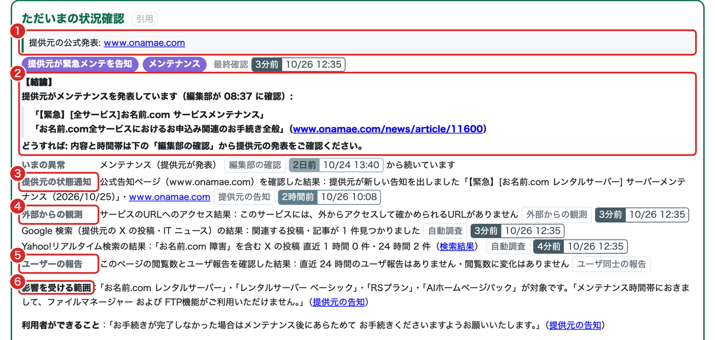Image resolution: width=715 pixels, height=340 pixels.
Task: Click the 提供元が緊急メンテを告知 badge
Action: tap(80, 64)
